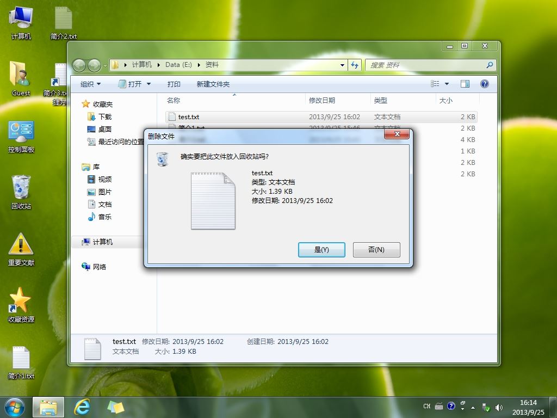Click the Back navigation button
The height and width of the screenshot is (418, 557).
[x=79, y=65]
